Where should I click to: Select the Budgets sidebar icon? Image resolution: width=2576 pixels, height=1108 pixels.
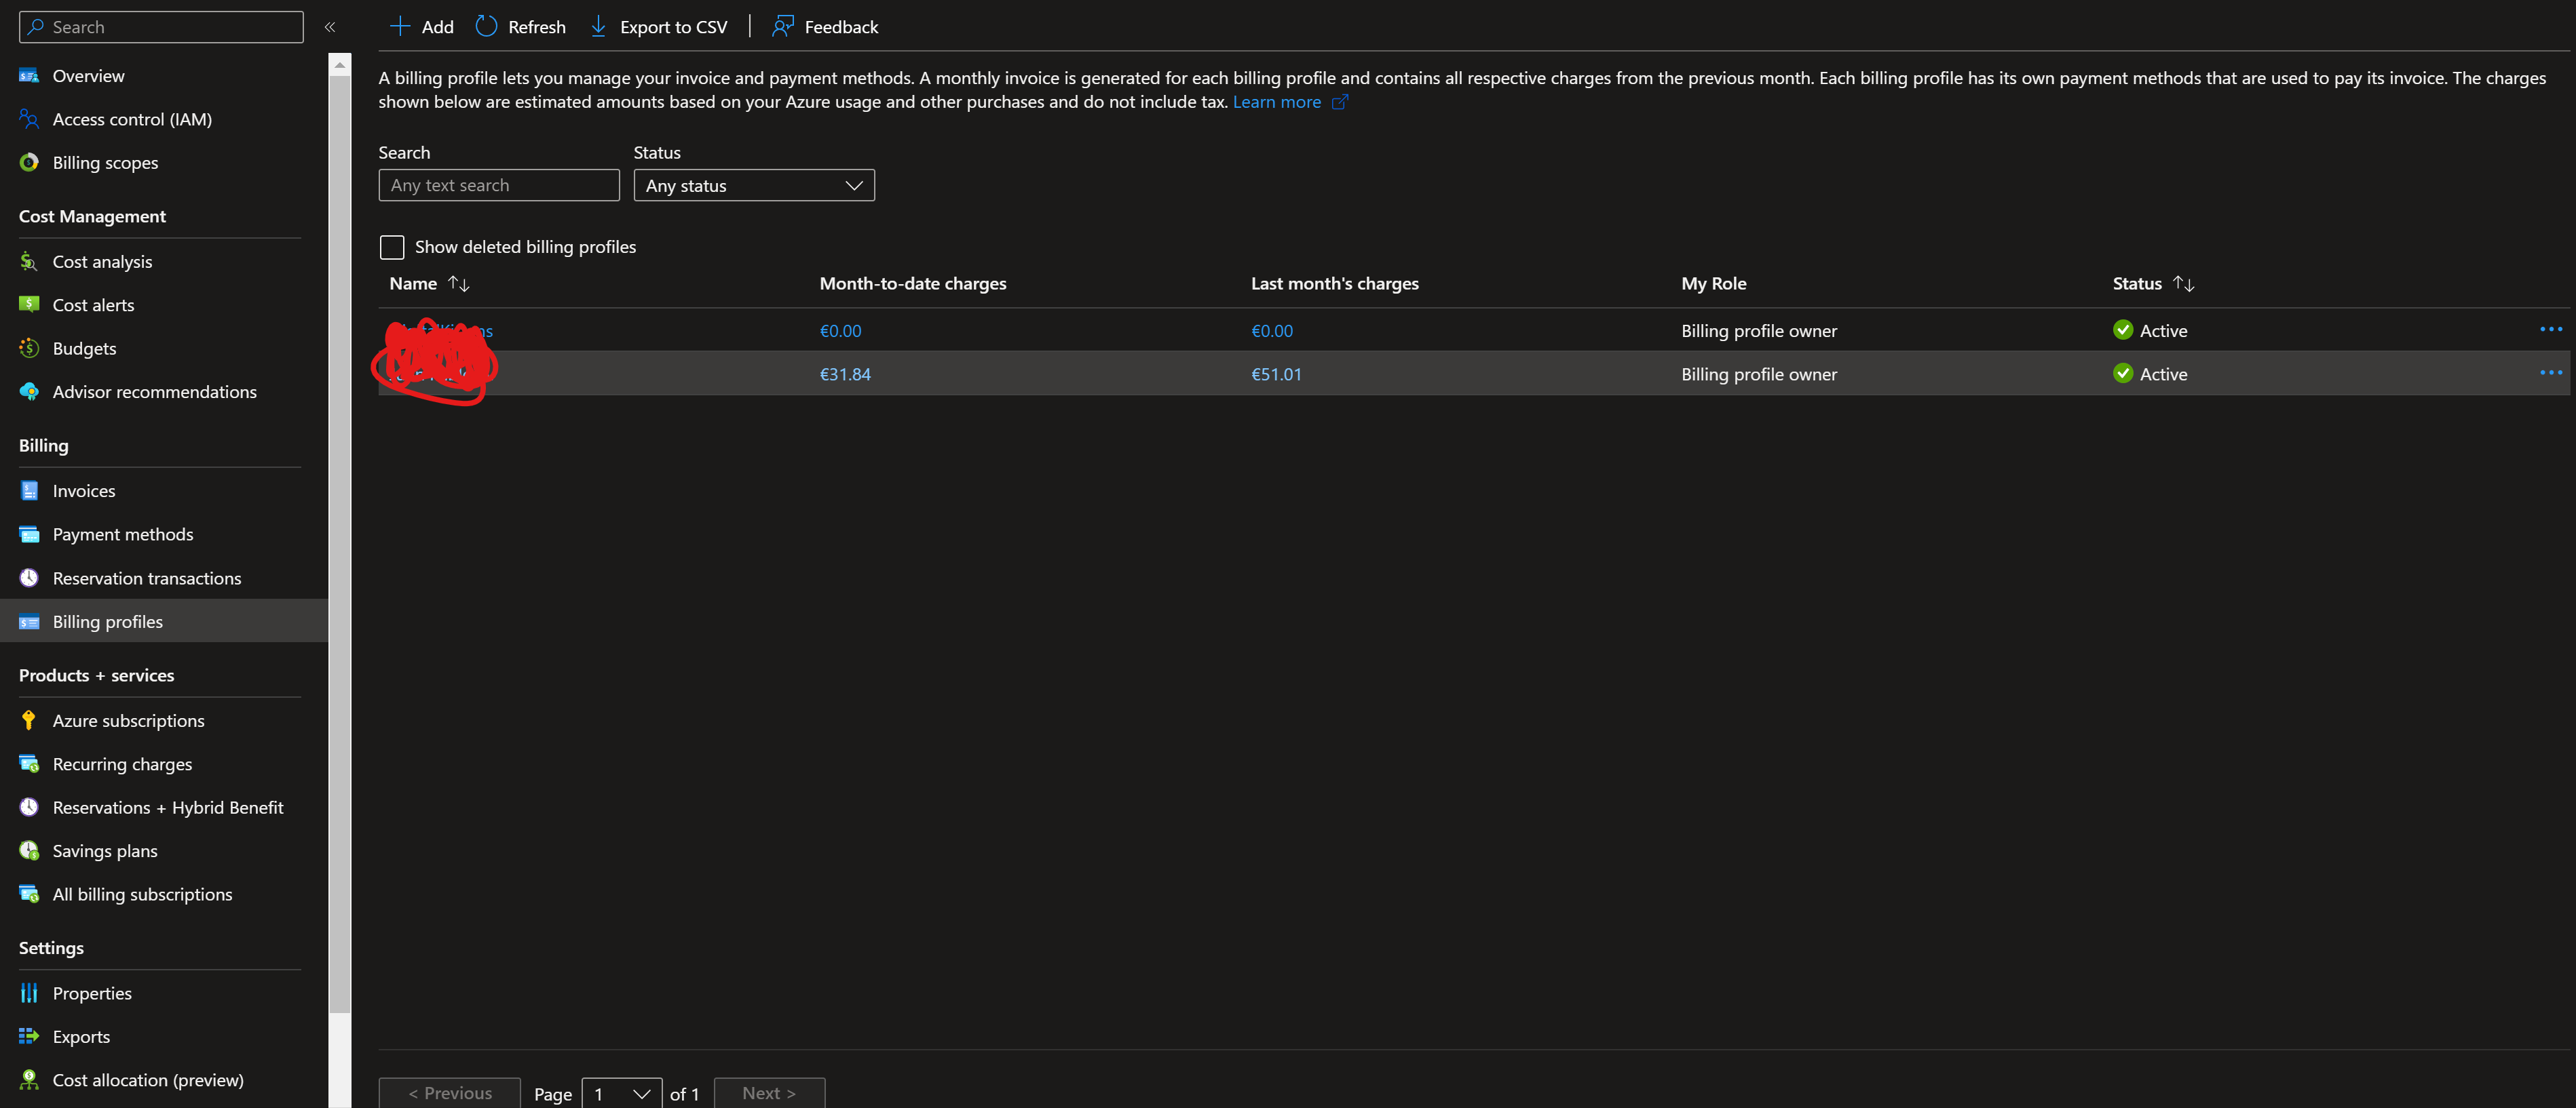[x=28, y=348]
